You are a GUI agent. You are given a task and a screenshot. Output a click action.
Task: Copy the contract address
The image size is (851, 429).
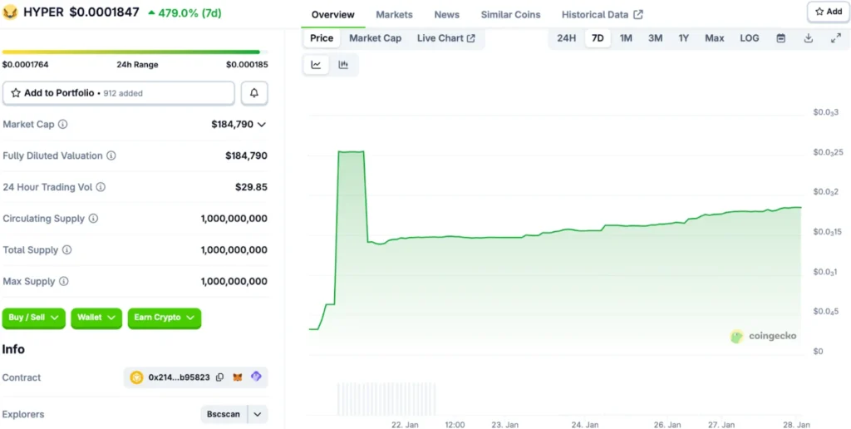[219, 377]
